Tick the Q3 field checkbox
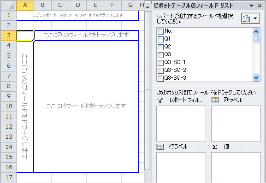Image resolution: width=266 pixels, height=183 pixels. (x=160, y=55)
